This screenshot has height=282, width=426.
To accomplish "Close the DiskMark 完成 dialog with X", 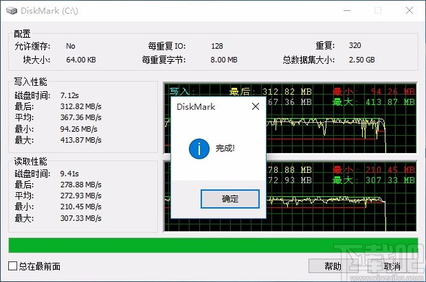I will [x=256, y=106].
